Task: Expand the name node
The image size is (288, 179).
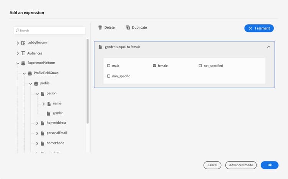Action: tap(43, 104)
